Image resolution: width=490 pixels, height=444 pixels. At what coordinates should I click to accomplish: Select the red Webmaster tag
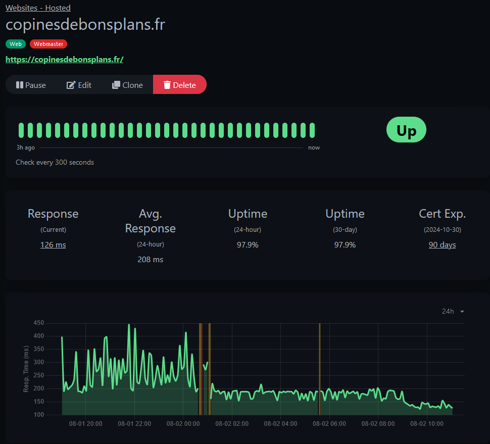coord(48,44)
